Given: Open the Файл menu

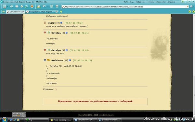Looking at the screenshot, I should 125,2.
